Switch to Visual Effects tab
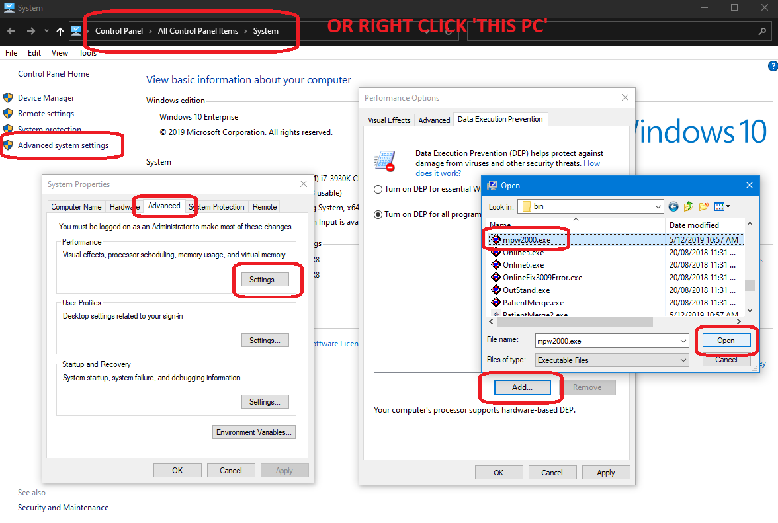 pyautogui.click(x=389, y=120)
